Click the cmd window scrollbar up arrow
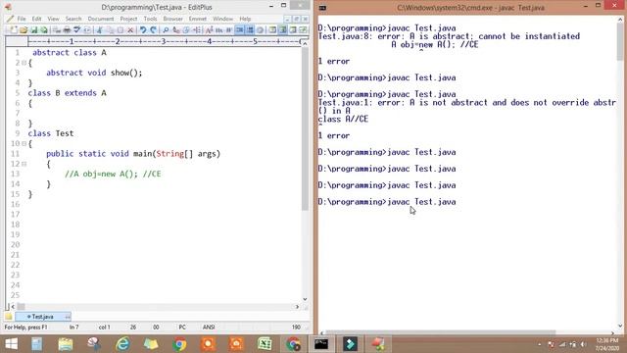 [620, 20]
